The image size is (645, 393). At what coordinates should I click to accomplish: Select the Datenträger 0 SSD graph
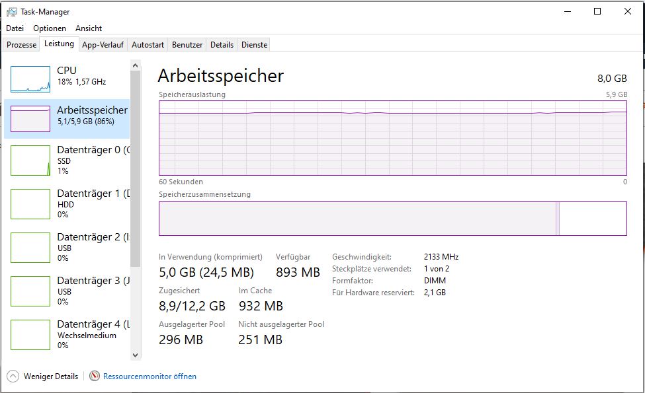pyautogui.click(x=30, y=161)
